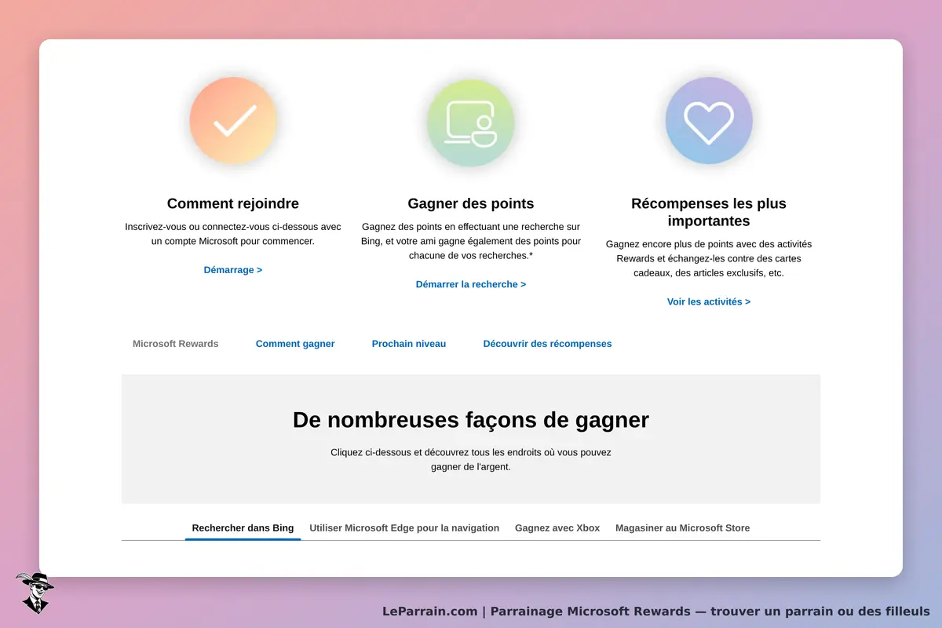Click the De nombreuses façons de gagner title
The width and height of the screenshot is (942, 628).
(x=471, y=420)
